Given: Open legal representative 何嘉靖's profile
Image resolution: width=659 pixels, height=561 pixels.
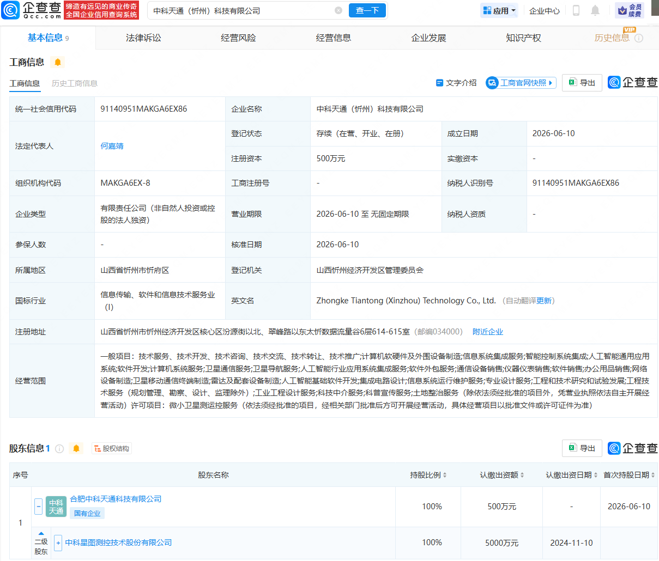Looking at the screenshot, I should point(112,146).
